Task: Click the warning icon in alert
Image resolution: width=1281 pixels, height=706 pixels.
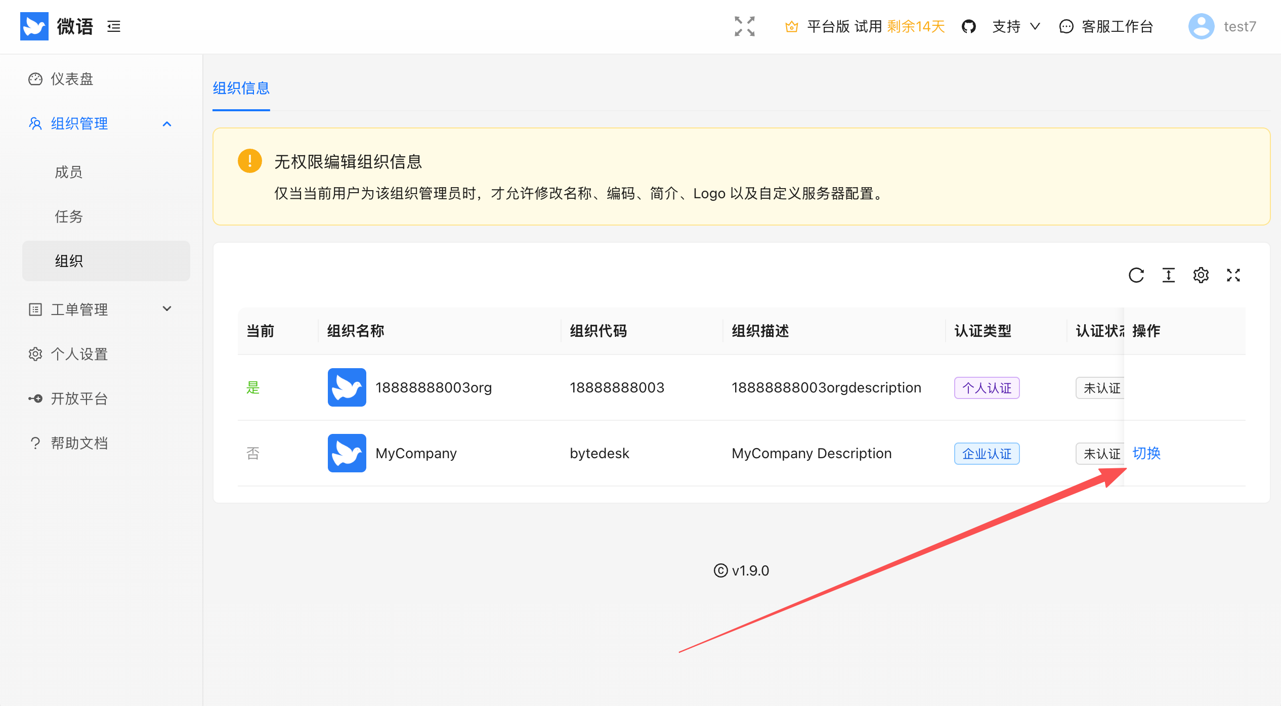Action: pyautogui.click(x=250, y=161)
